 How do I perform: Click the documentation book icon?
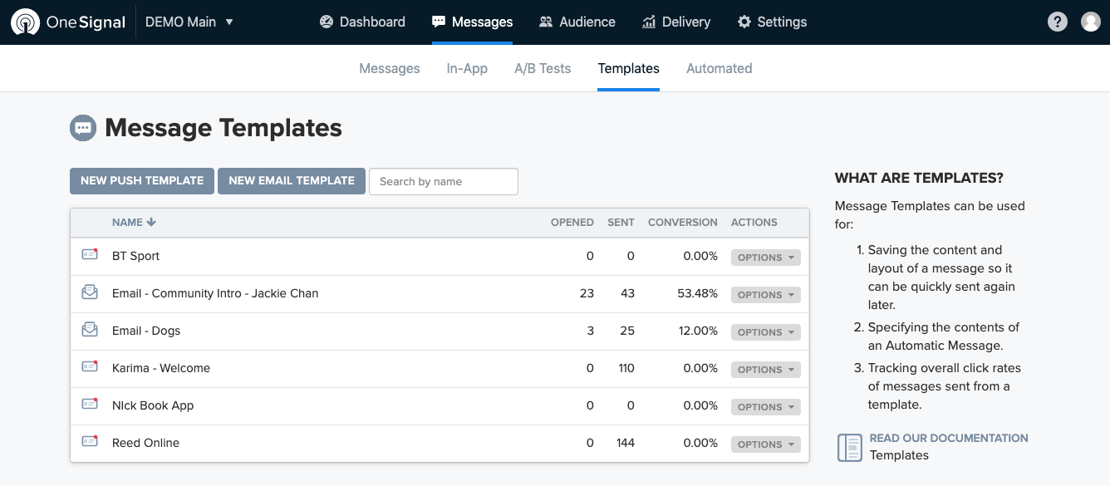click(x=849, y=447)
